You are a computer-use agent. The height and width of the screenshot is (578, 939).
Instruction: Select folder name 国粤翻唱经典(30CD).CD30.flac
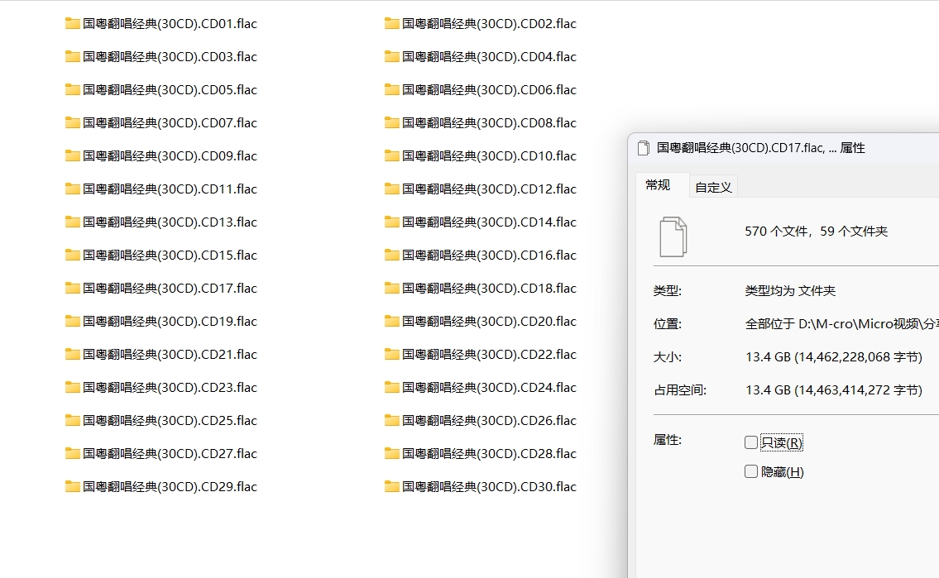click(489, 486)
